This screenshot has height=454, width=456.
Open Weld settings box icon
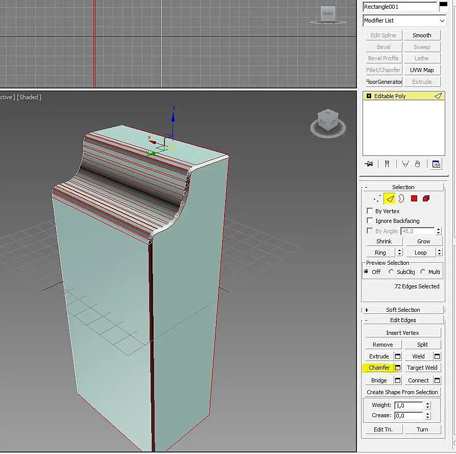coord(437,356)
